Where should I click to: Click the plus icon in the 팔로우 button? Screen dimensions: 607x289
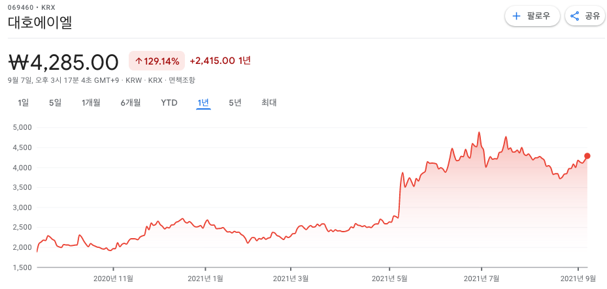516,16
